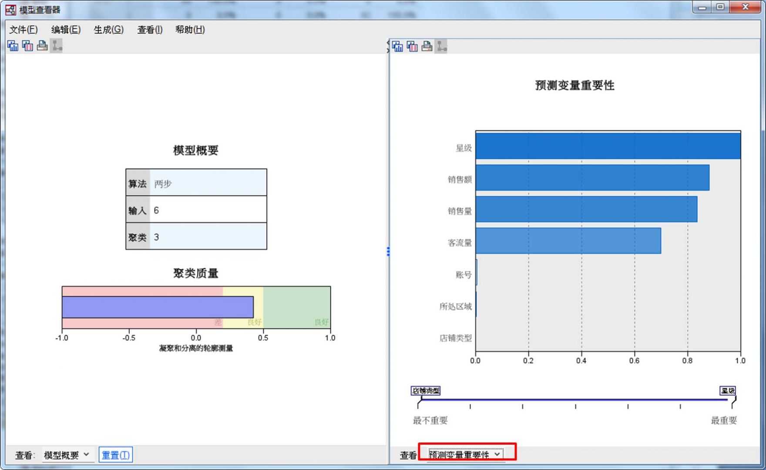The image size is (766, 470).
Task: Open the 帮助(H) menu
Action: coord(190,30)
